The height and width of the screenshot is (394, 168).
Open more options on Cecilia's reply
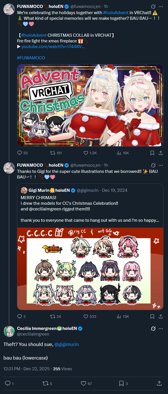coord(161,328)
